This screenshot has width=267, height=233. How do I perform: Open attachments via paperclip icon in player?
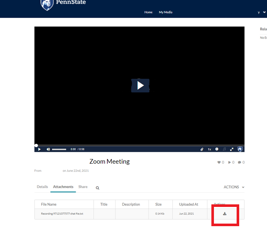pos(202,149)
